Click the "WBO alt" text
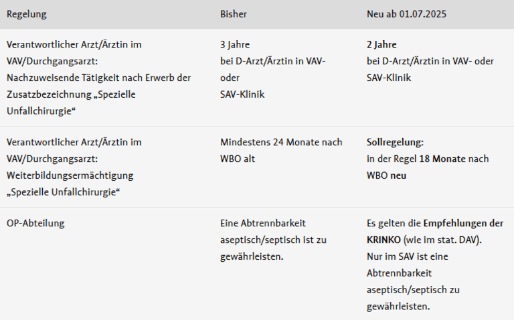The width and height of the screenshot is (514, 320). [x=238, y=159]
